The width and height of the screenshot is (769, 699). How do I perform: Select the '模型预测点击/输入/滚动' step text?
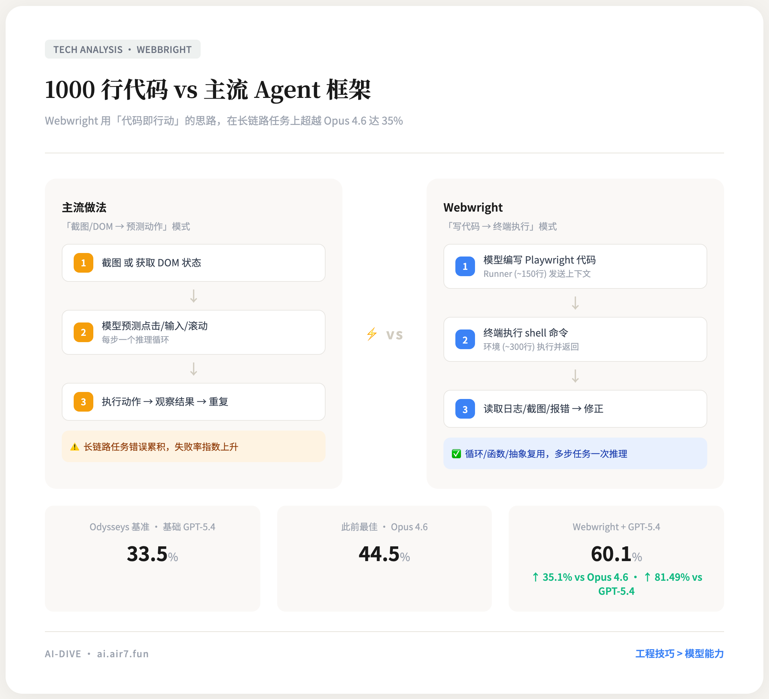[x=154, y=326]
